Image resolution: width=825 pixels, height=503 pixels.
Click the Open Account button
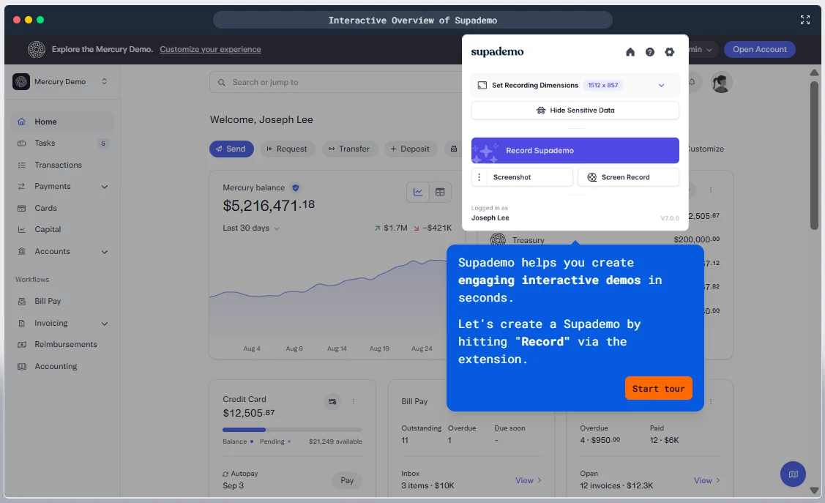[x=759, y=50]
